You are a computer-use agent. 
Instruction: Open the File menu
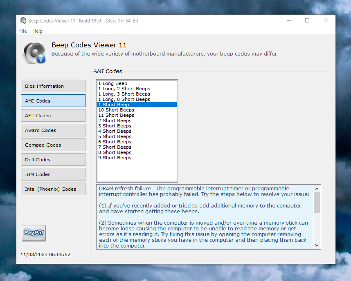[23, 31]
